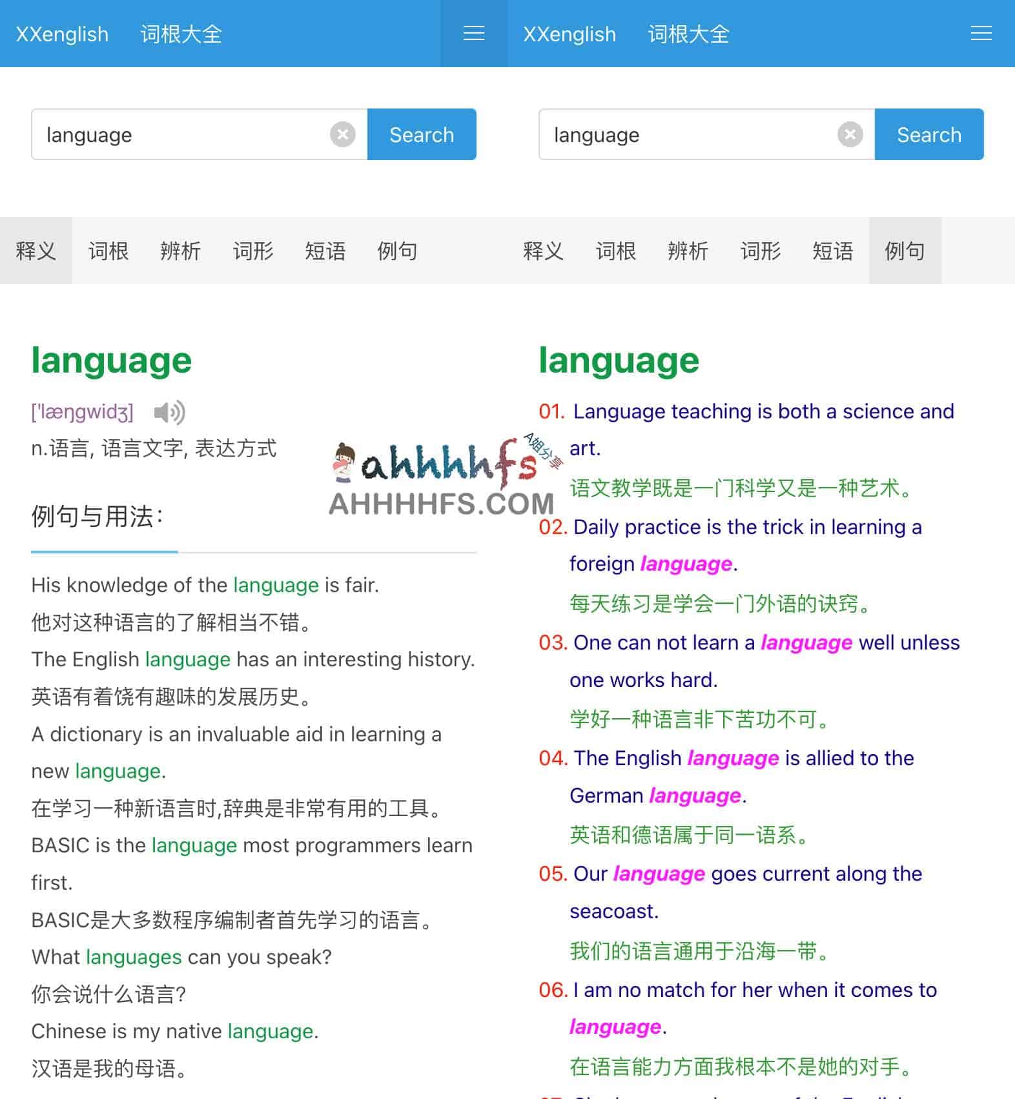Click the right language search input

point(688,134)
